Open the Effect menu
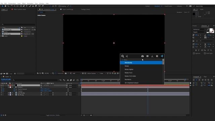This screenshot has width=215, height=121. pos(24,3)
